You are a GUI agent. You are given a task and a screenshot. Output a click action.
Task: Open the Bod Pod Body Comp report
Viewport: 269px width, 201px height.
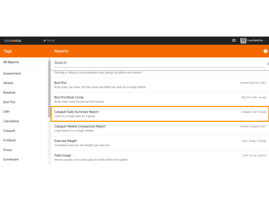pos(160,99)
